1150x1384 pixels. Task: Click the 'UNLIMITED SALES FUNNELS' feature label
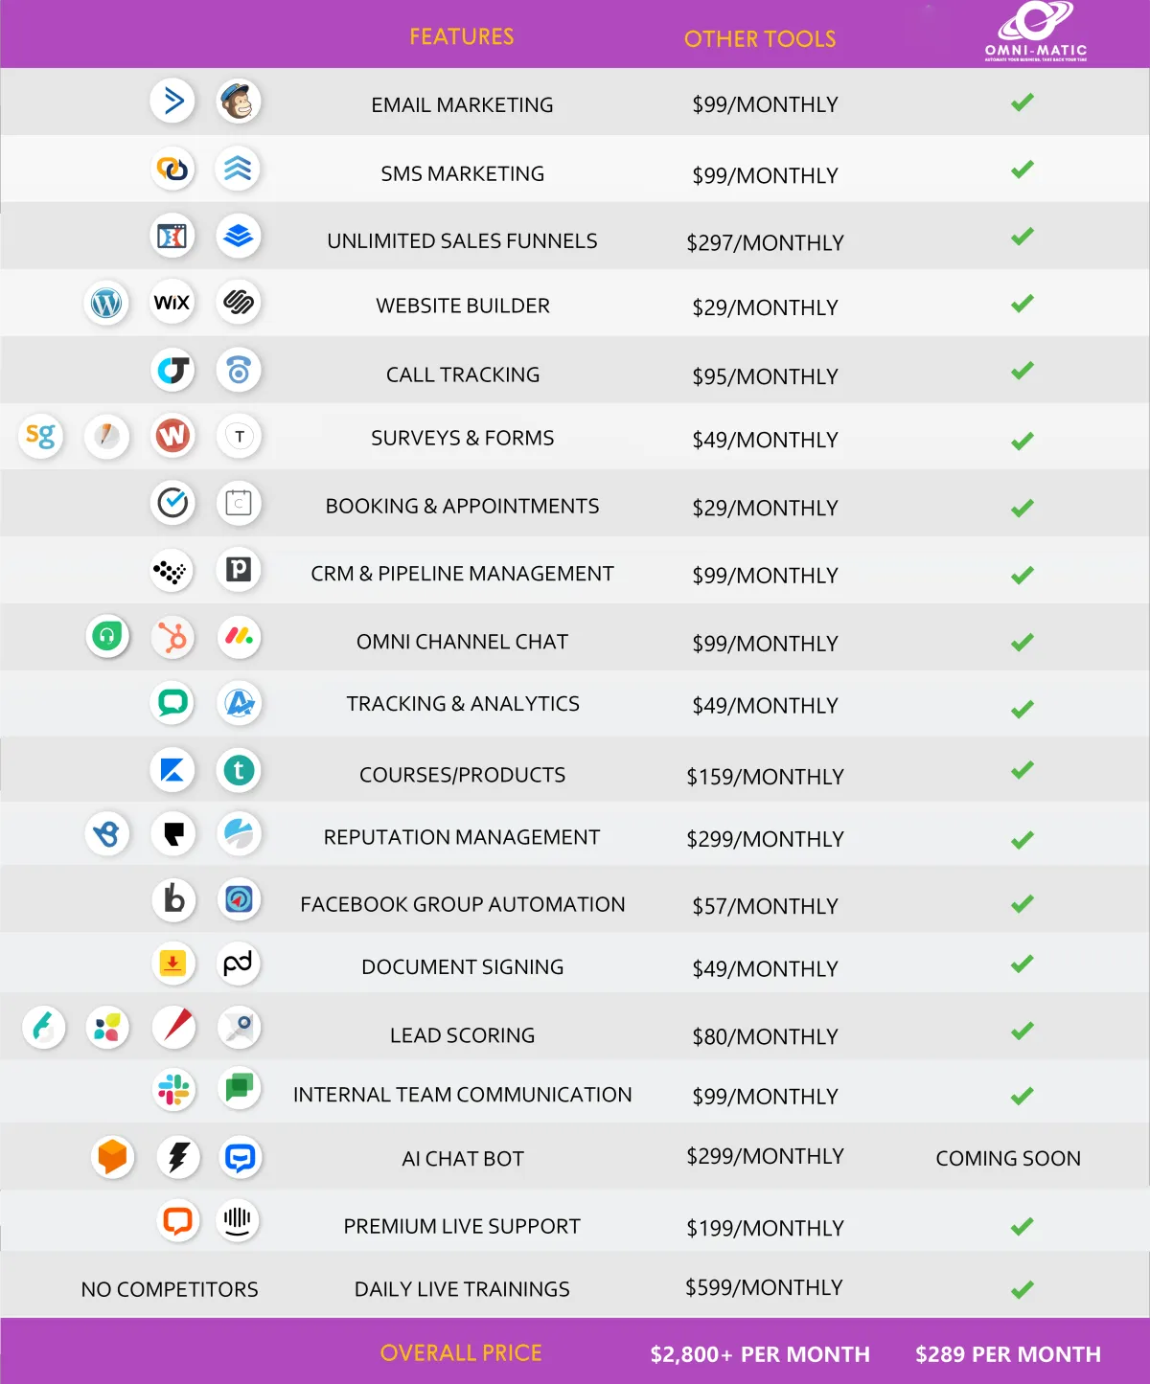point(462,240)
